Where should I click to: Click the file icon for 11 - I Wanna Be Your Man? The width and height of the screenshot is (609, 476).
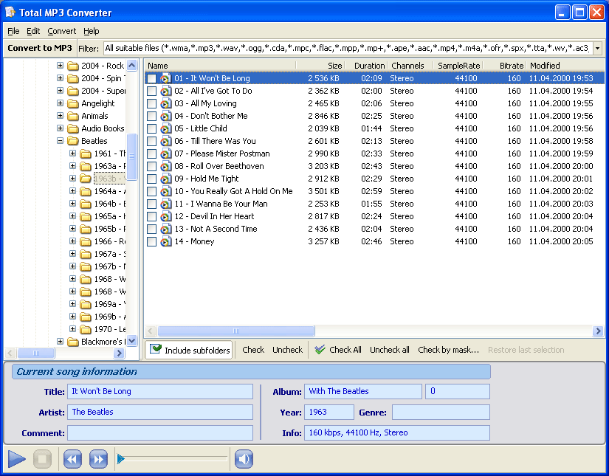(166, 204)
